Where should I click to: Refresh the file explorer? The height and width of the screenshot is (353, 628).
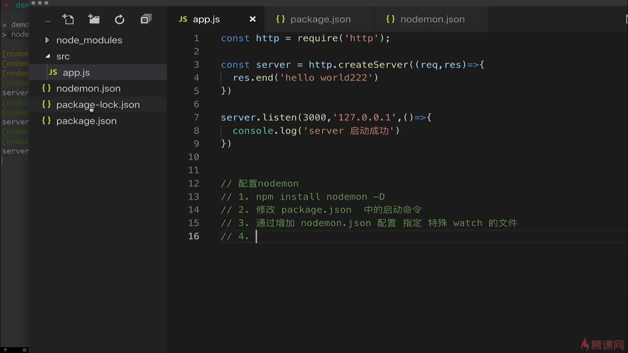click(120, 20)
